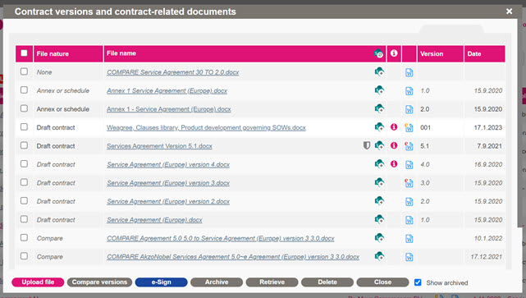The image size is (526, 298).
Task: Click cloud icon in Service Agreement (Europe).docx row
Action: [x=379, y=219]
